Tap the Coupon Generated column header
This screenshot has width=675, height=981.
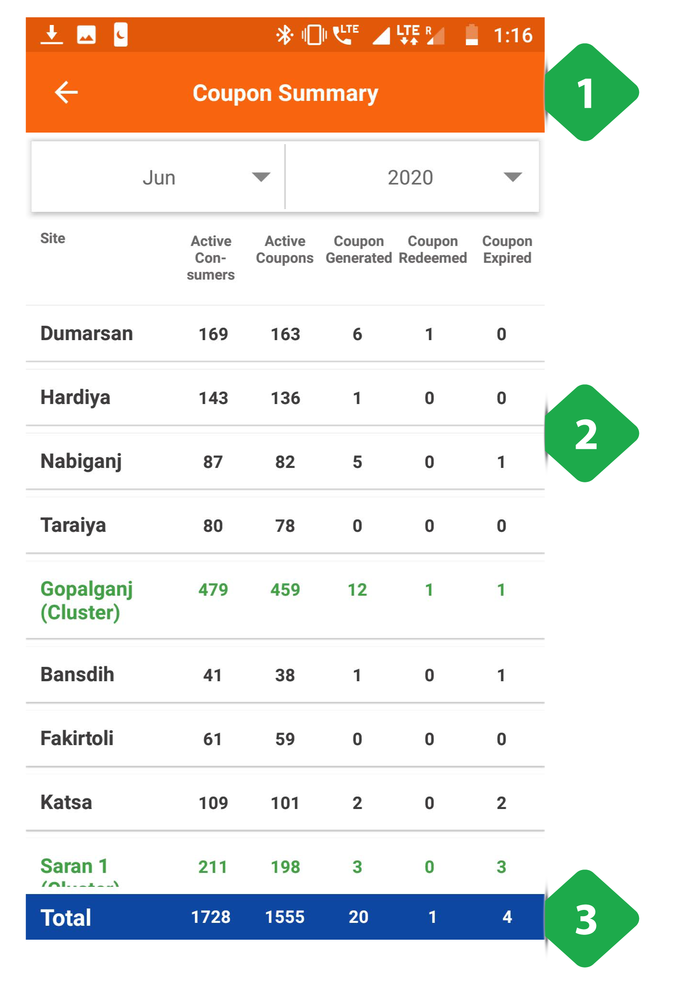pos(358,249)
